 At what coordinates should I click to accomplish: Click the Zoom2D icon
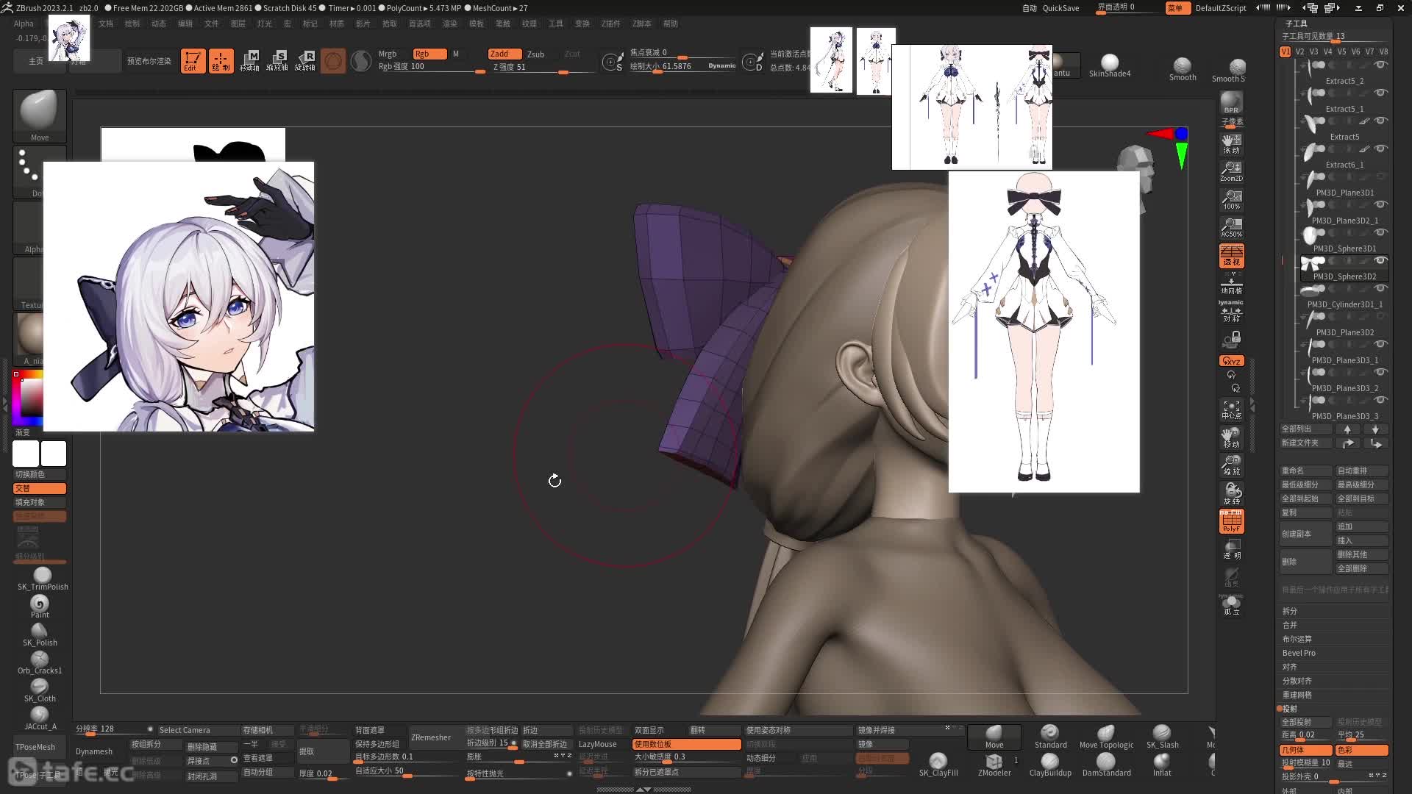1231,171
